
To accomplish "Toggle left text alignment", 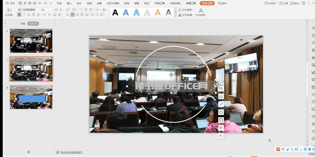I will pyautogui.click(x=68, y=15).
